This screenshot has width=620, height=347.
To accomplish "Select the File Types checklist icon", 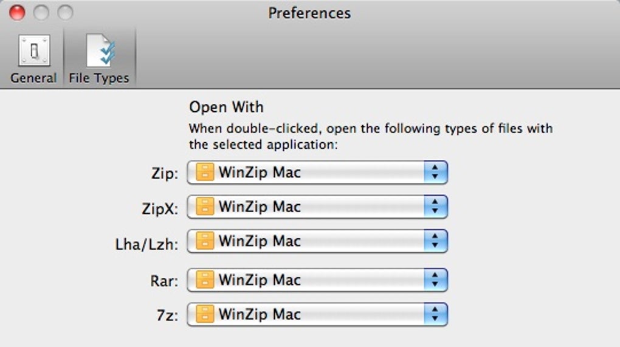I will 100,52.
